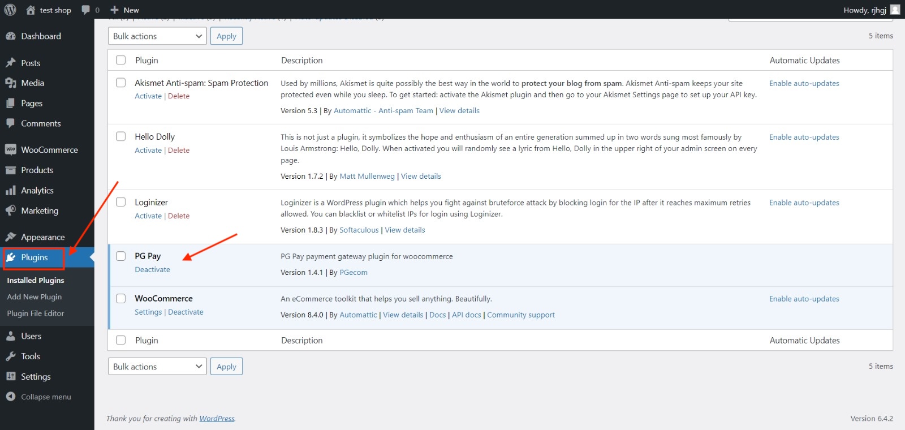Viewport: 905px width, 430px height.
Task: Open Tools wrench icon in sidebar
Action: click(x=10, y=356)
